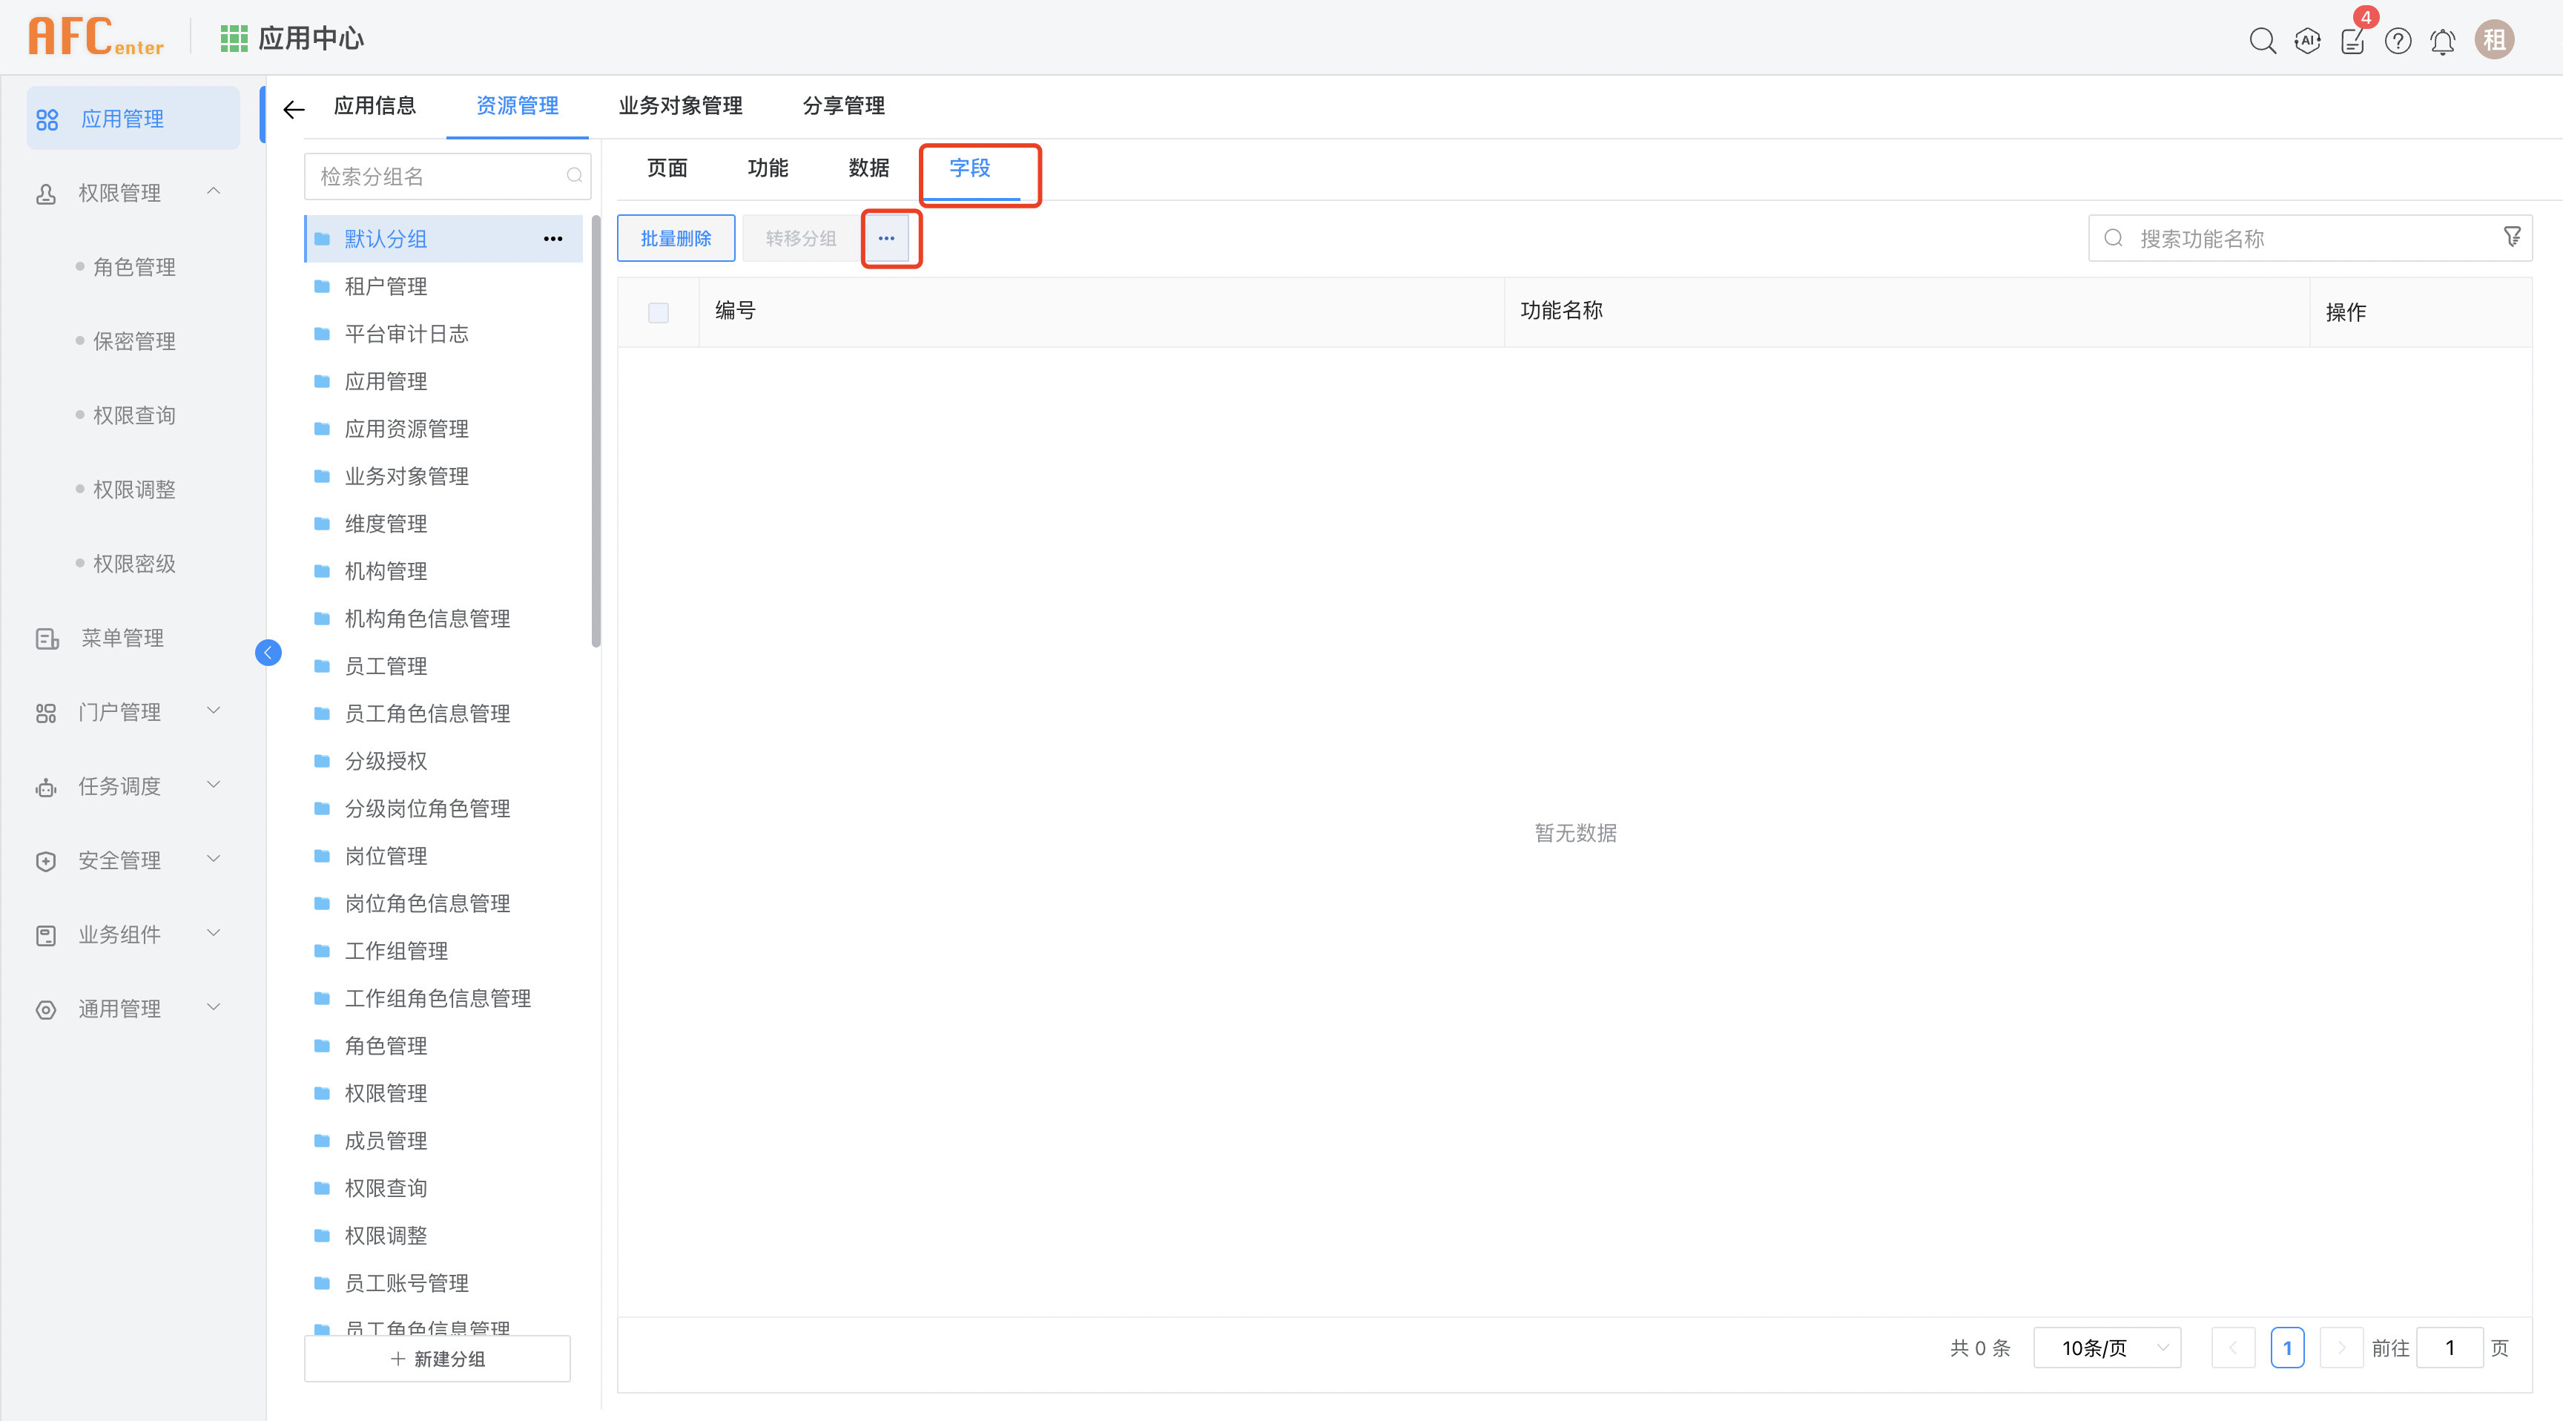Screen dimensions: 2563x1421
Task: Open the global search magnifier icon
Action: click(2263, 41)
